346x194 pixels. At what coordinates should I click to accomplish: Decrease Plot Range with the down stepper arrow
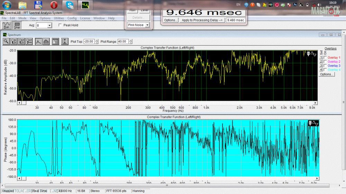tap(131, 42)
